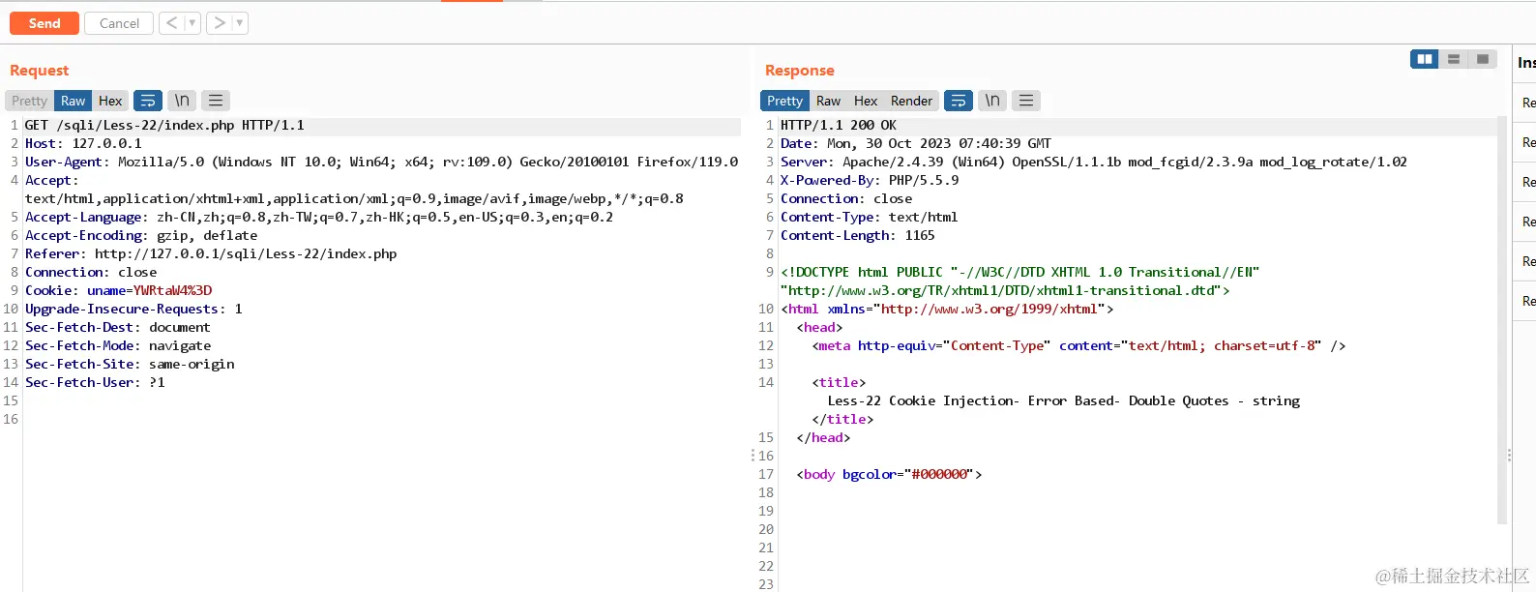Viewport: 1536px width, 592px height.
Task: Click the Content-Type: text/html response header
Action: (870, 217)
